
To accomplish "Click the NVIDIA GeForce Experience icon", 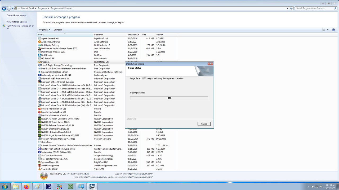I will [x=39, y=125].
